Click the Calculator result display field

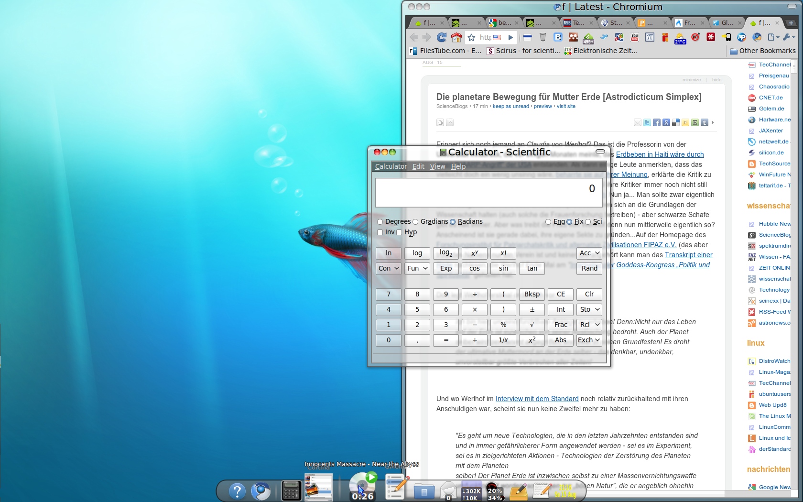tap(488, 192)
